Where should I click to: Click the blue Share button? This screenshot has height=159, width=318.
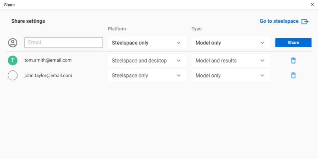tap(293, 43)
